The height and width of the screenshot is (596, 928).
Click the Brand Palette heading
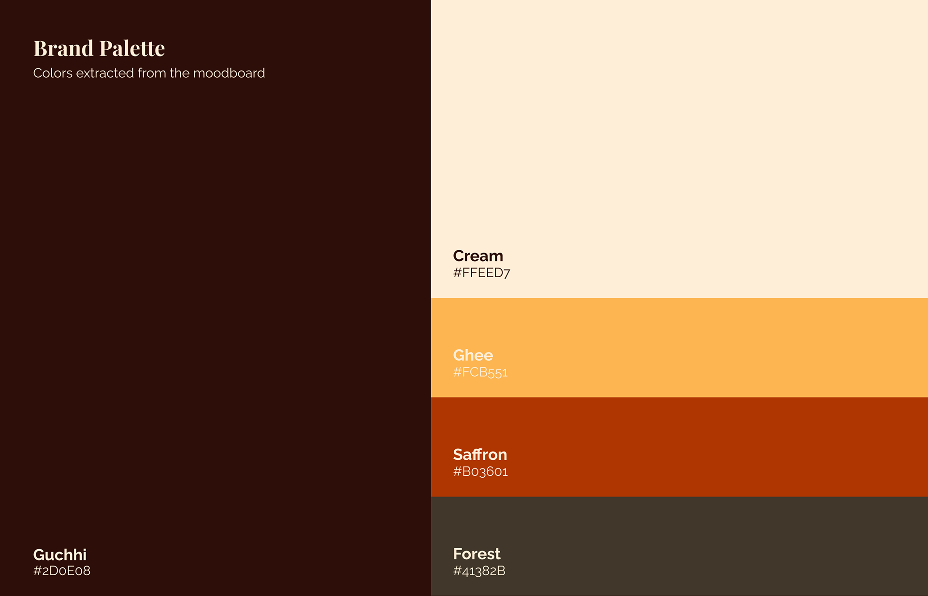(x=99, y=48)
